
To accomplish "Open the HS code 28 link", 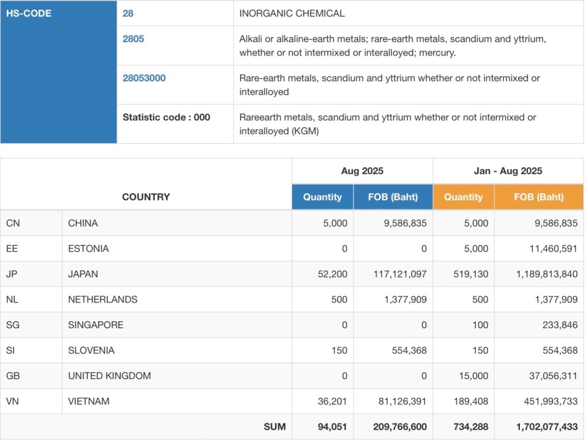I will 128,13.
